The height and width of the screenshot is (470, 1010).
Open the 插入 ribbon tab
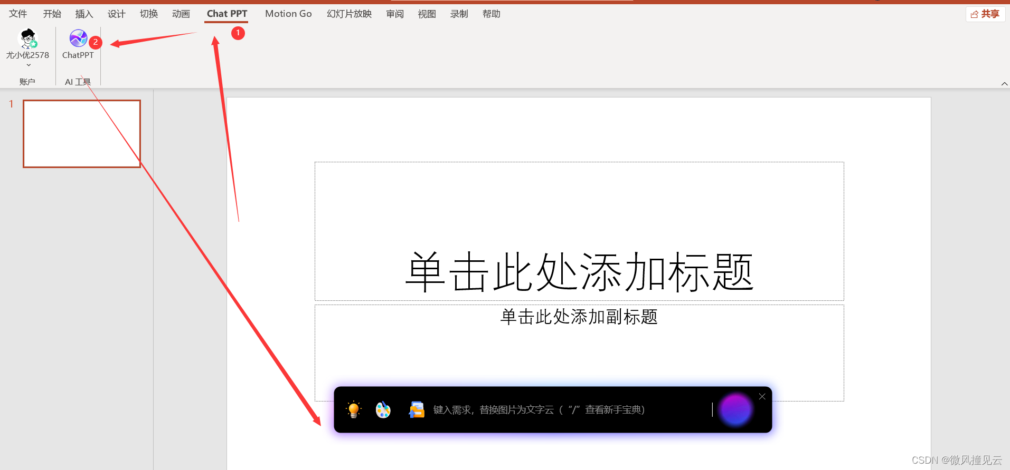(84, 14)
